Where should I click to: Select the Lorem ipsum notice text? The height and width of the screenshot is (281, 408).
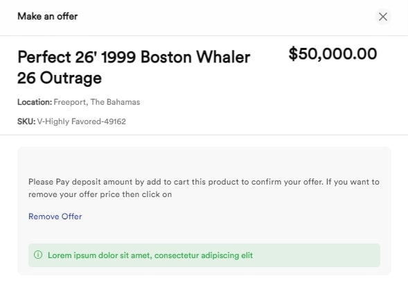tap(150, 255)
